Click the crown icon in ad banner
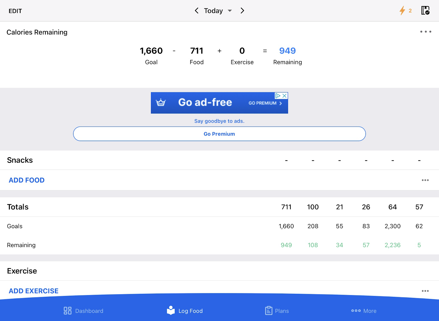The height and width of the screenshot is (321, 439). (161, 103)
